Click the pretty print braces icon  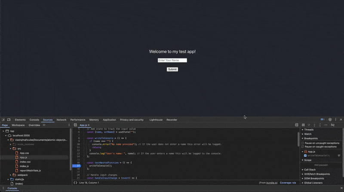coord(75,183)
